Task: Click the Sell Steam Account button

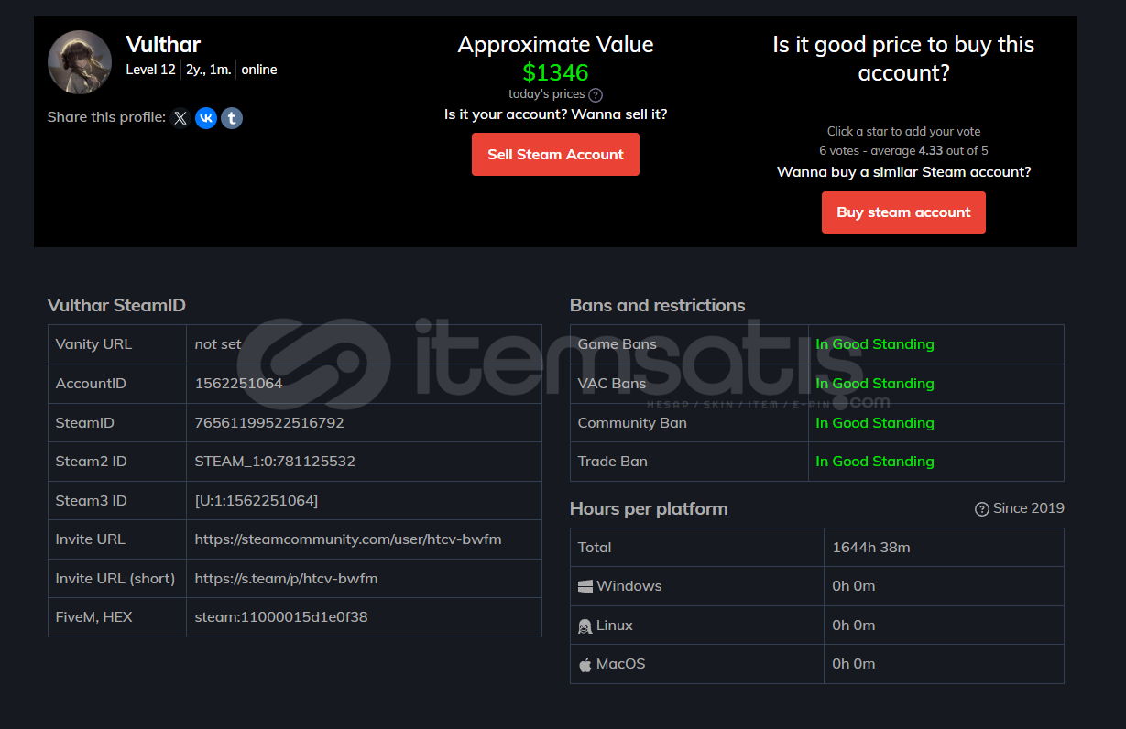Action: click(555, 155)
